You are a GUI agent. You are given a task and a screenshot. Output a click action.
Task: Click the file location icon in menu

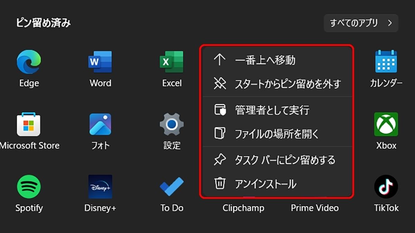click(x=220, y=133)
